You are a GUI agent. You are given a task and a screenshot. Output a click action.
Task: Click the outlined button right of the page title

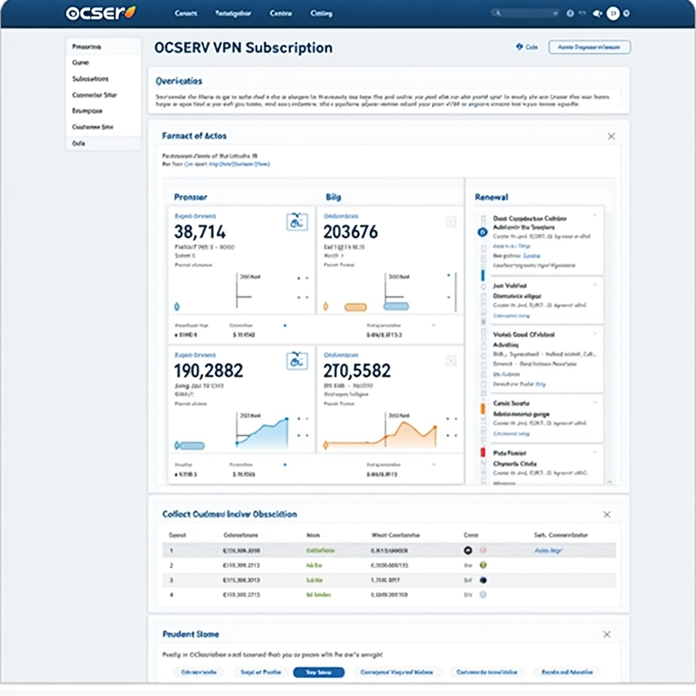click(x=589, y=47)
